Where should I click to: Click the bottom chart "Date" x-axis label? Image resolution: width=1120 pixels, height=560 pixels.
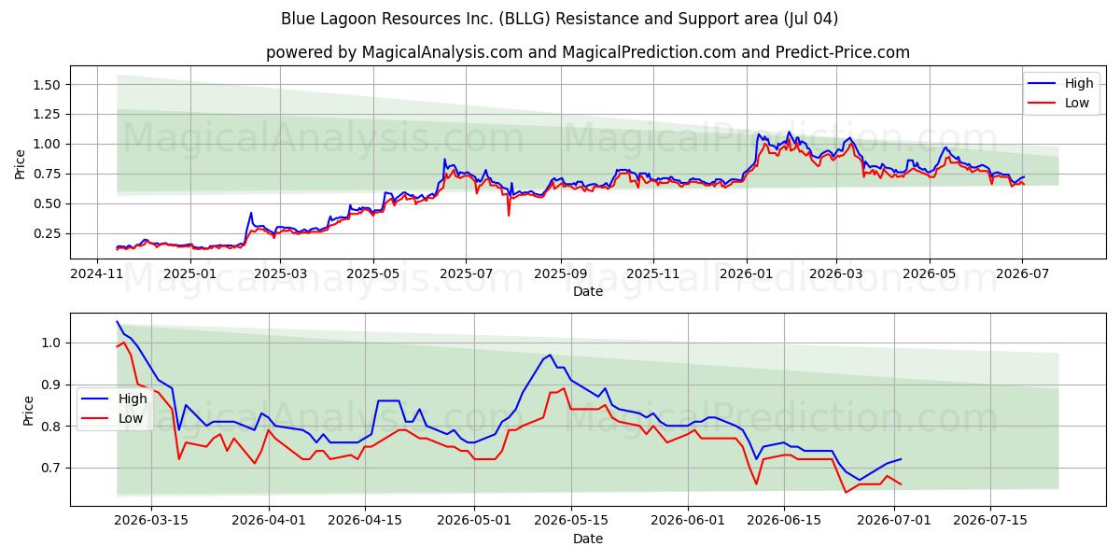click(x=588, y=539)
